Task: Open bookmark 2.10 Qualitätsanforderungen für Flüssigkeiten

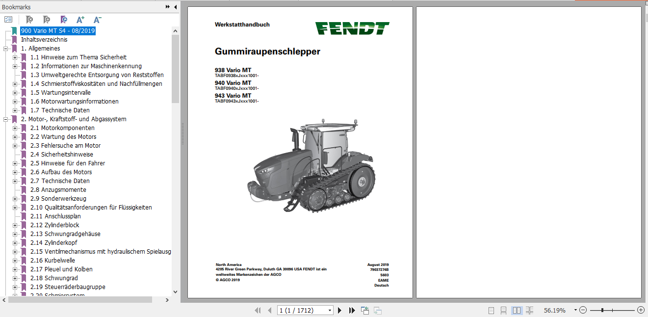Action: 91,208
